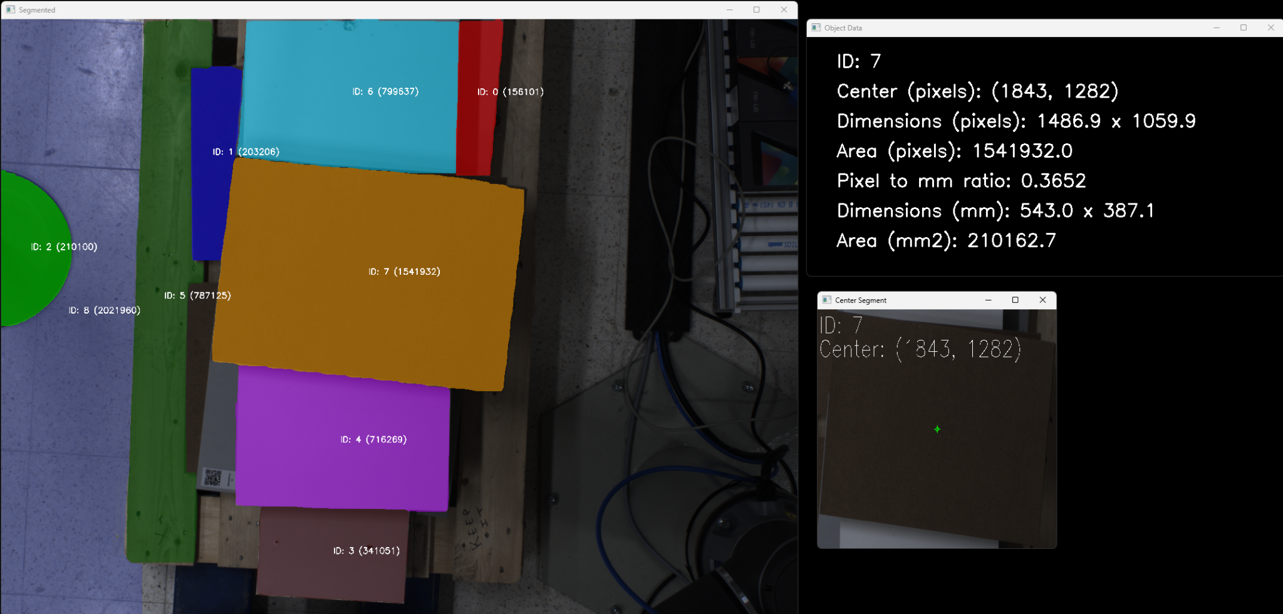
Task: Click the Object Data window app icon
Action: 816,28
